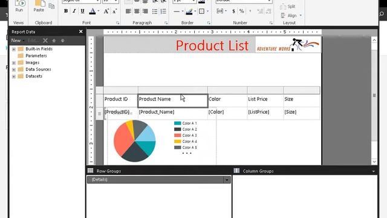
Task: Click the Split cells button
Action: click(x=288, y=7)
